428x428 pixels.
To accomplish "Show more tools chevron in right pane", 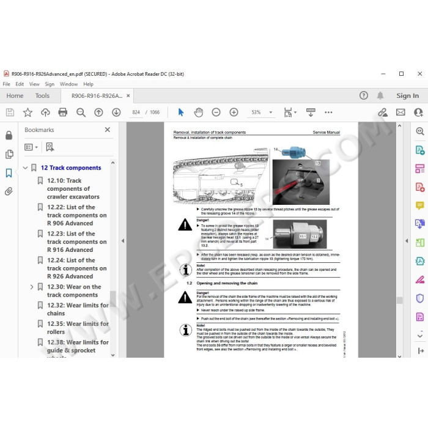I will tap(420, 336).
